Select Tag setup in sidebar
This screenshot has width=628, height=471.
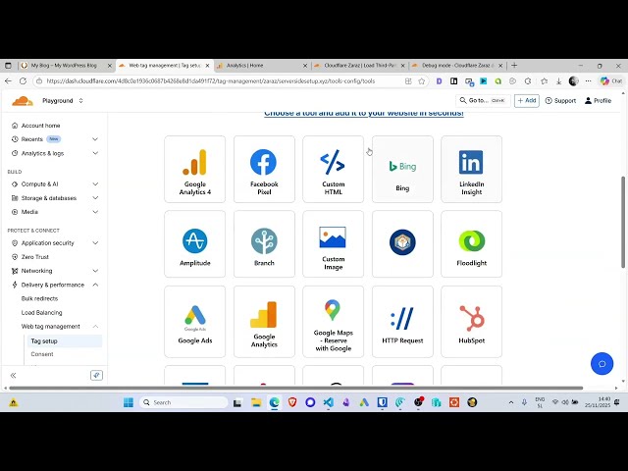[x=65, y=340]
